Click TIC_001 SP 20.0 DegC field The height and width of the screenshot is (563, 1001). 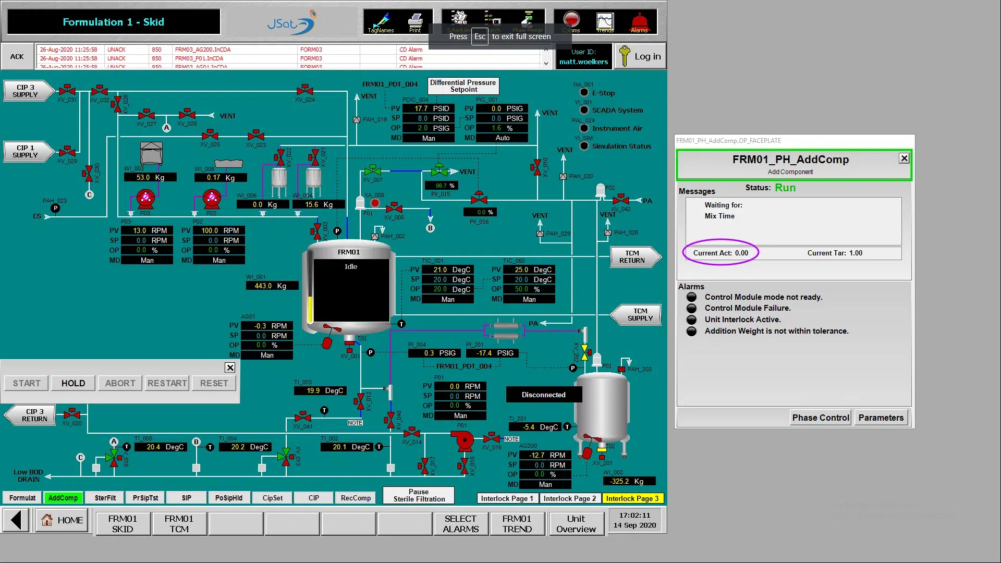(x=447, y=279)
